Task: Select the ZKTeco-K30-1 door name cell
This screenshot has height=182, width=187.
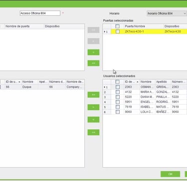Action: tap(144, 31)
